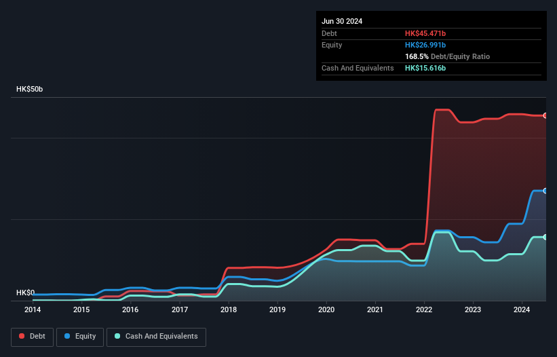Viewport: 557px width, 357px height.
Task: Click the 2016 x-axis label
Action: 130,309
